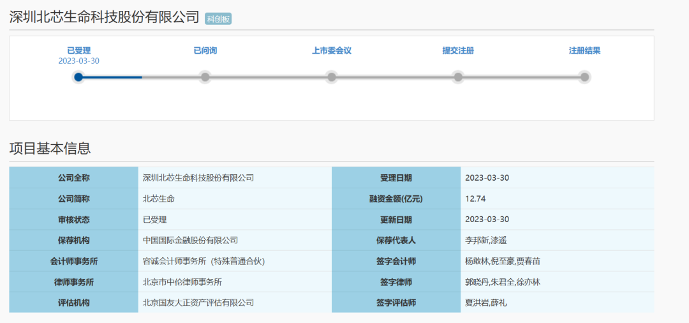Click the 深圳北芯生命科技股份有限公司 page heading
Image resolution: width=689 pixels, height=323 pixels.
point(104,17)
